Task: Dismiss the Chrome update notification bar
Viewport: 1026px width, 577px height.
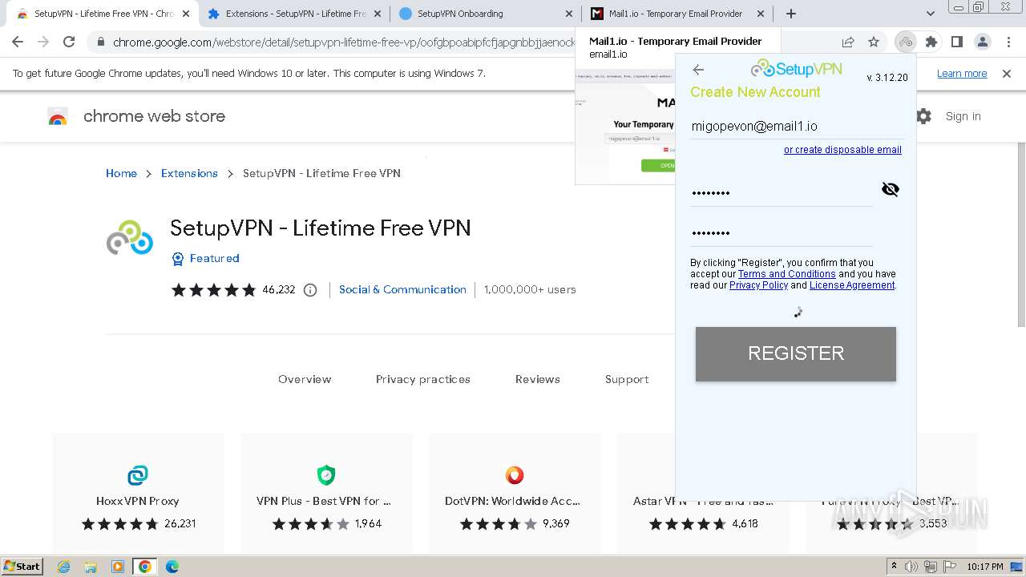Action: click(x=1007, y=74)
